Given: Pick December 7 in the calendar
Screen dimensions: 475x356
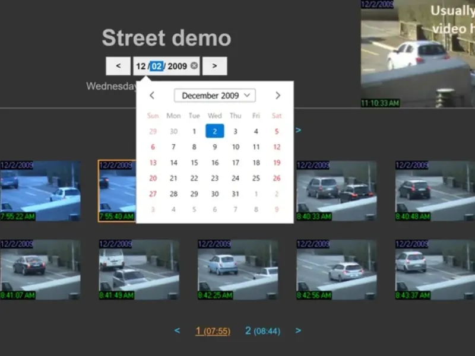Looking at the screenshot, I should tap(173, 147).
